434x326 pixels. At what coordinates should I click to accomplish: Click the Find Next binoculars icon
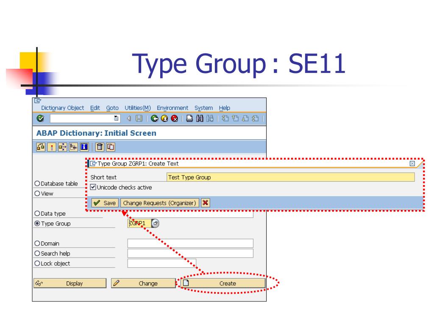point(210,119)
